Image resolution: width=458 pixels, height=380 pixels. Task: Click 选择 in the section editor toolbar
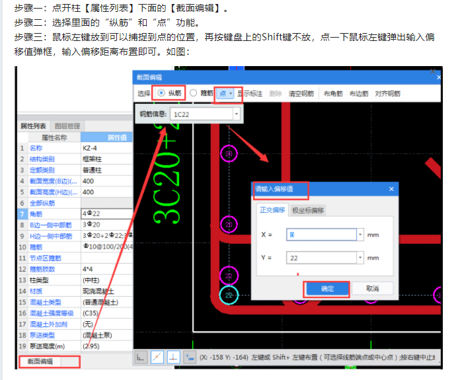click(143, 94)
